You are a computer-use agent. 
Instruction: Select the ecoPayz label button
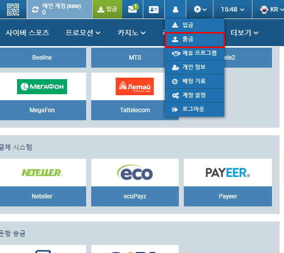pyautogui.click(x=135, y=196)
